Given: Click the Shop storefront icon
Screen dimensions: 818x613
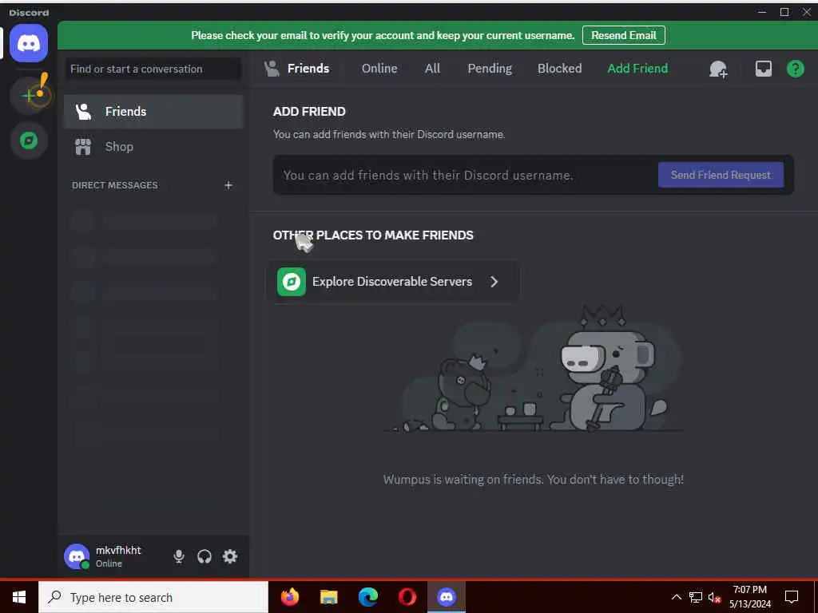Looking at the screenshot, I should (83, 147).
